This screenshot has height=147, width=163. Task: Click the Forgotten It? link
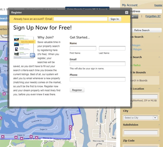click(x=153, y=16)
